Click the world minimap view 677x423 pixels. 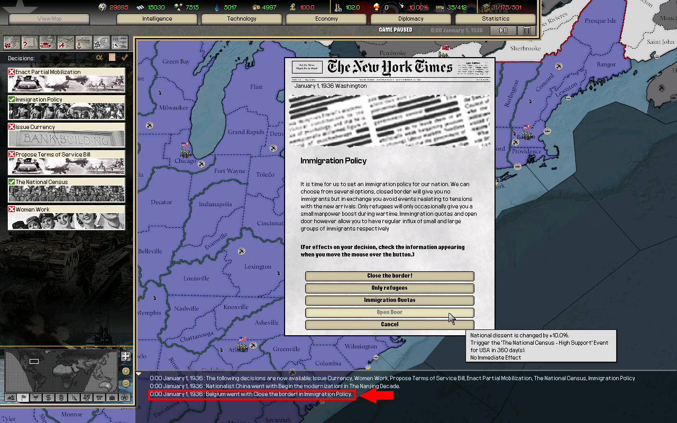click(x=61, y=371)
